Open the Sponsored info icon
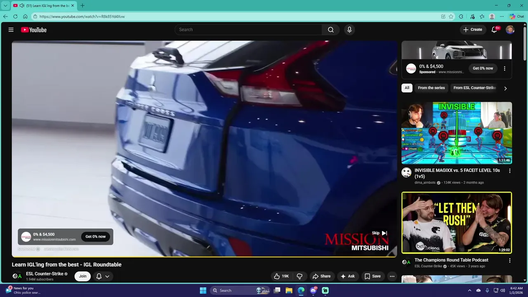The image size is (528, 297). 38,249
